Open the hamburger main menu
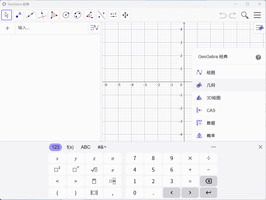 (257, 15)
